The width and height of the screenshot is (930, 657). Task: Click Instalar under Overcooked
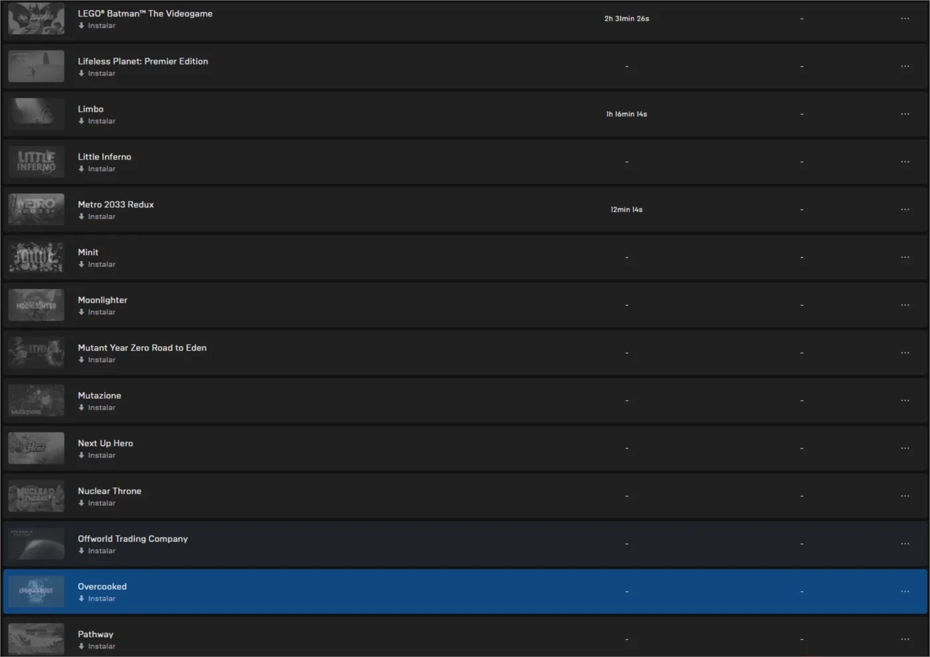point(97,599)
